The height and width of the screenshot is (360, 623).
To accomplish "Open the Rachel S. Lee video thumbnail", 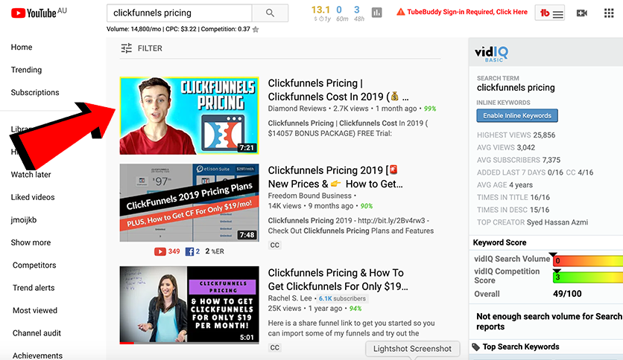I will [189, 305].
